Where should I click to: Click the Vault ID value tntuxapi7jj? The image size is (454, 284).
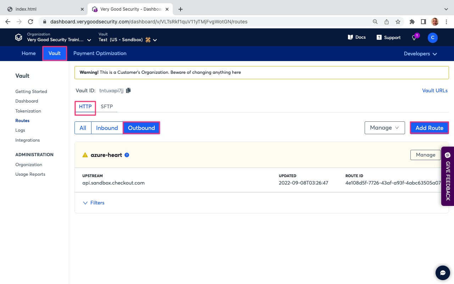111,91
